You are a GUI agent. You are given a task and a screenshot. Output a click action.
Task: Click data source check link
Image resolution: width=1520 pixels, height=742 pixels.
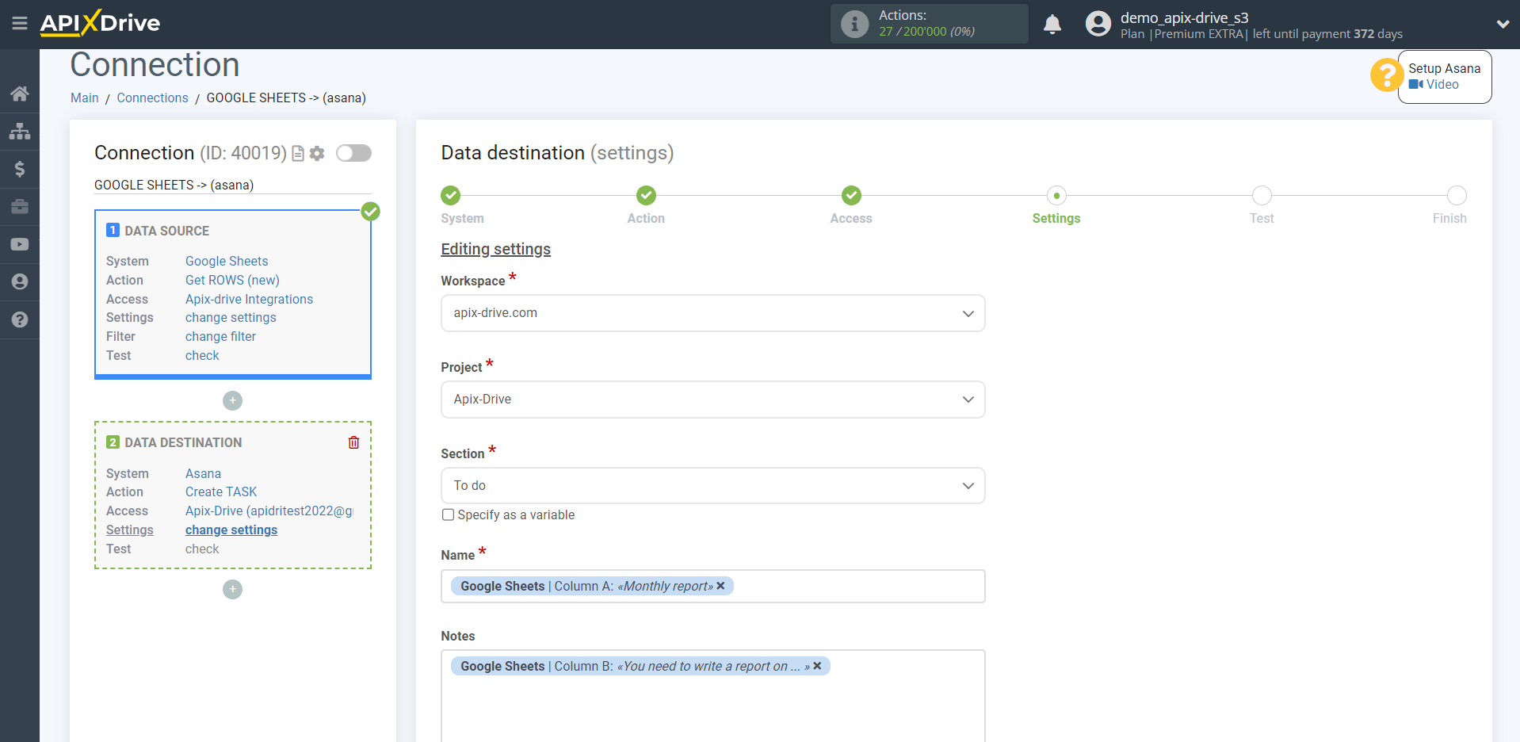[202, 355]
